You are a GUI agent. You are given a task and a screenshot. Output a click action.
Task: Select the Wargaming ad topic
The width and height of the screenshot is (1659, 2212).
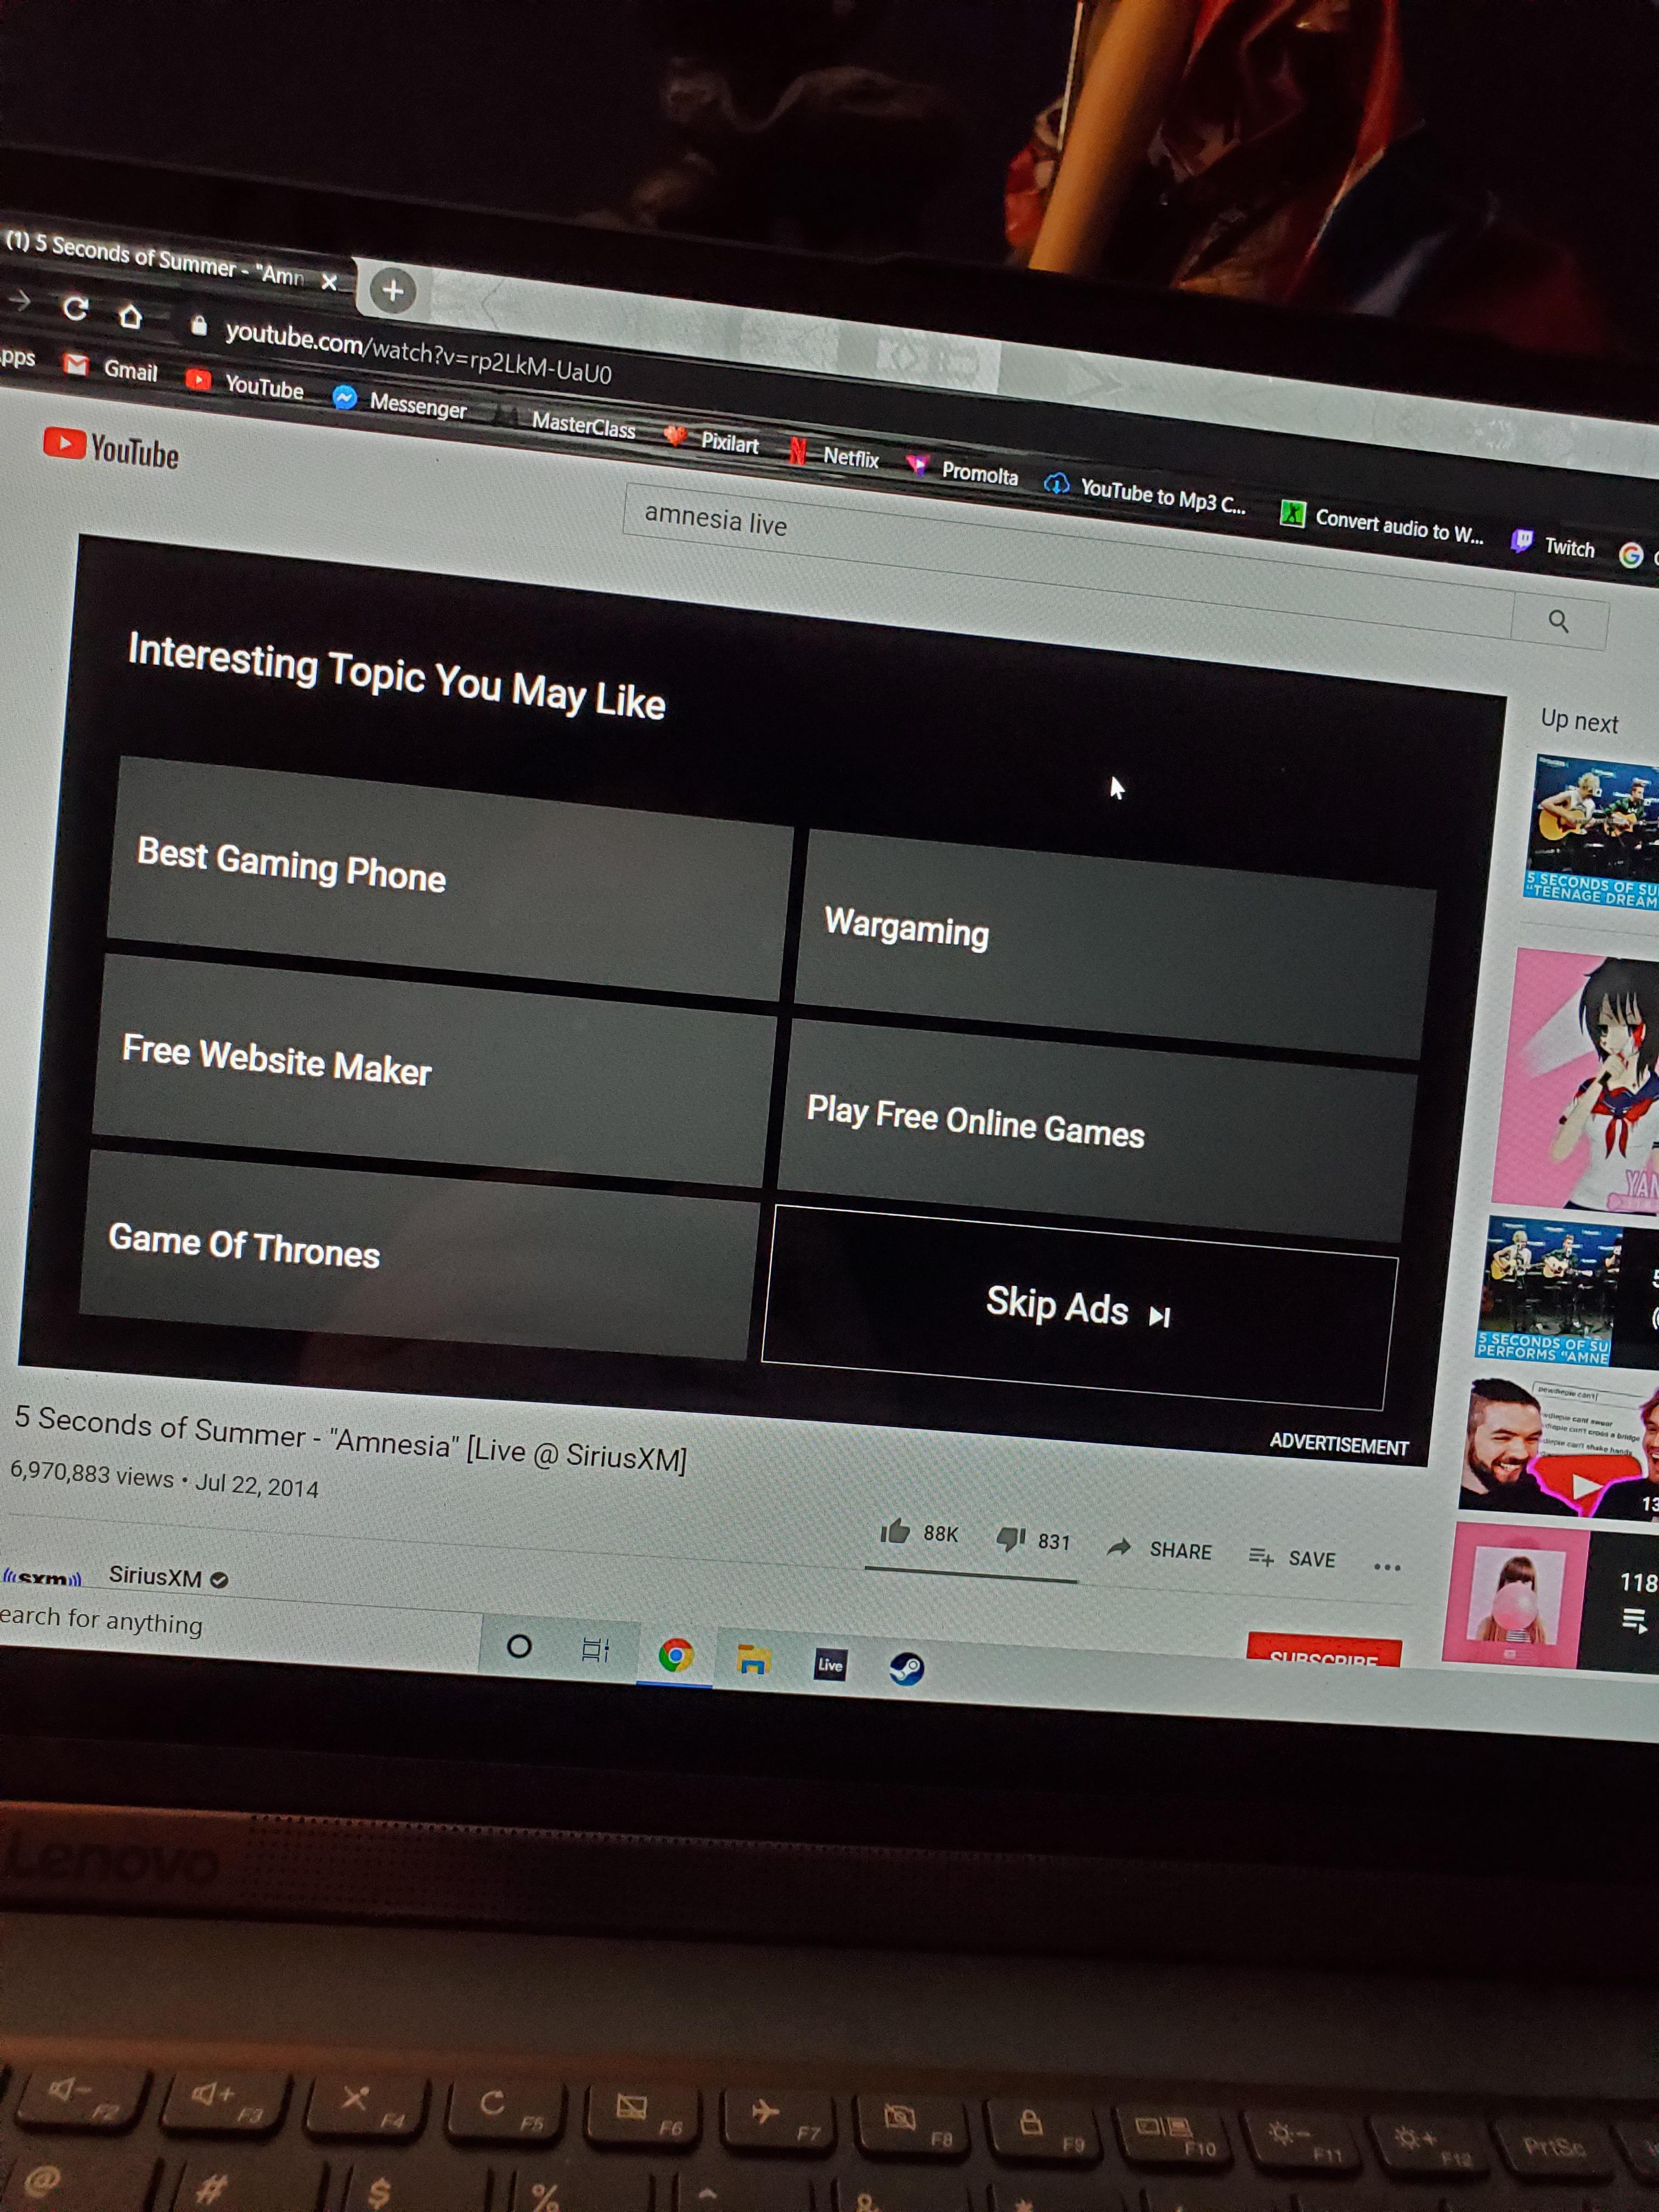[x=1115, y=944]
